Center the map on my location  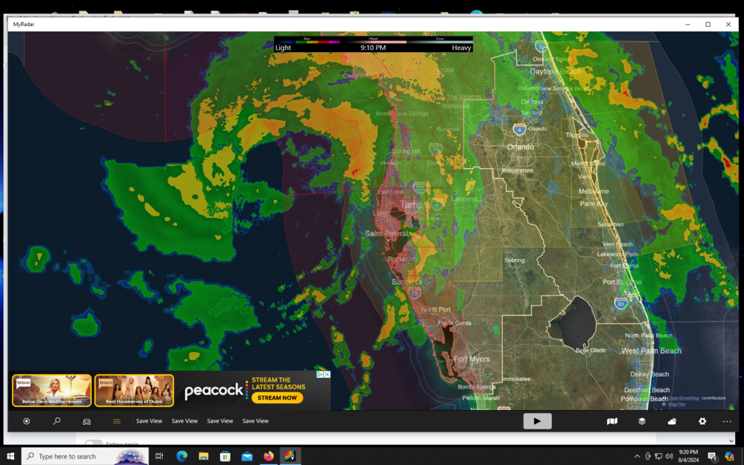click(27, 421)
